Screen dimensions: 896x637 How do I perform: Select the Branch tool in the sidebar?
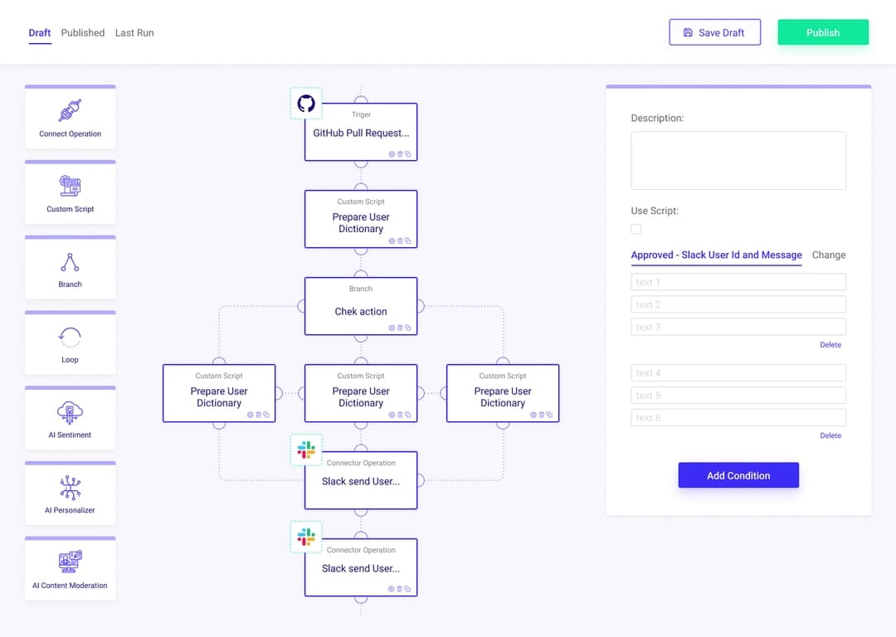pos(70,267)
